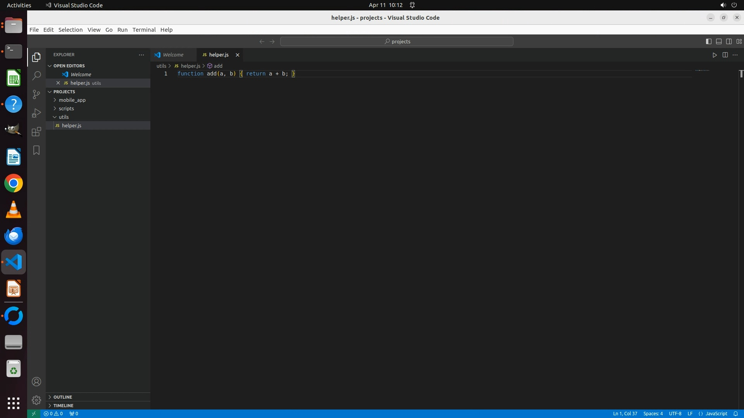
Task: Open the Terminal menu
Action: tap(144, 30)
